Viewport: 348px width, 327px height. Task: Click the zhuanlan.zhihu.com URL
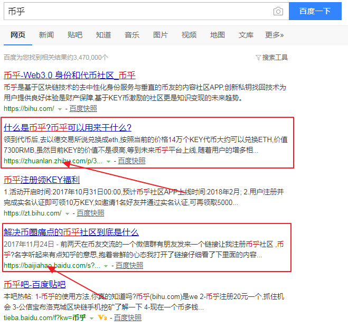pyautogui.click(x=53, y=161)
